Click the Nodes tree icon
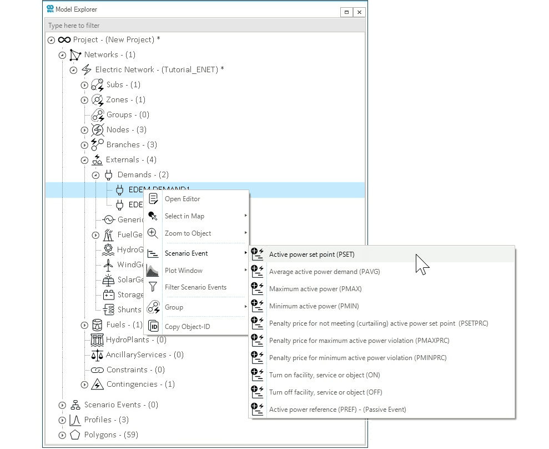The width and height of the screenshot is (549, 449). coord(97,129)
